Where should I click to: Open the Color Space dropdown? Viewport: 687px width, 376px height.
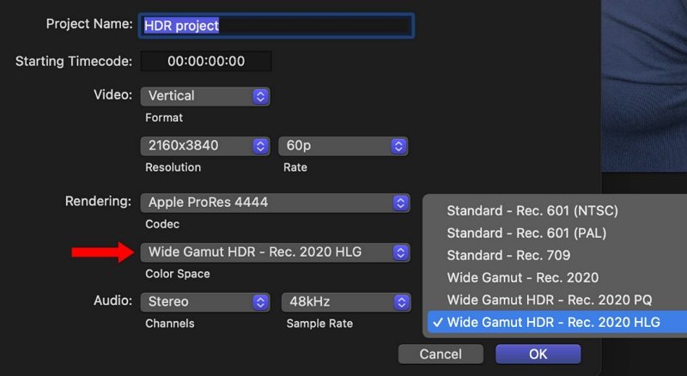pyautogui.click(x=275, y=252)
